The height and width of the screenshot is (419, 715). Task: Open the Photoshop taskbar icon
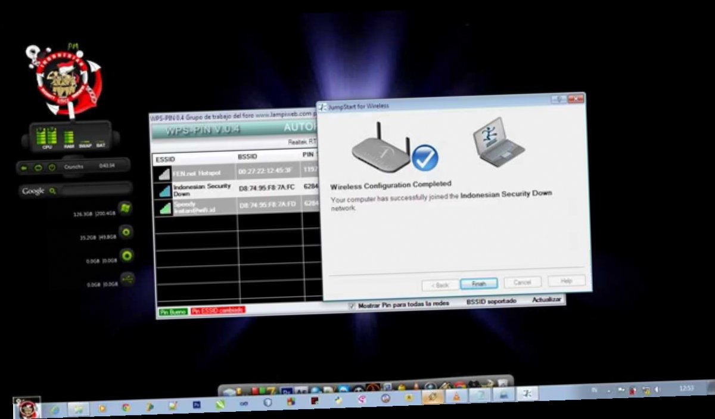tap(195, 404)
